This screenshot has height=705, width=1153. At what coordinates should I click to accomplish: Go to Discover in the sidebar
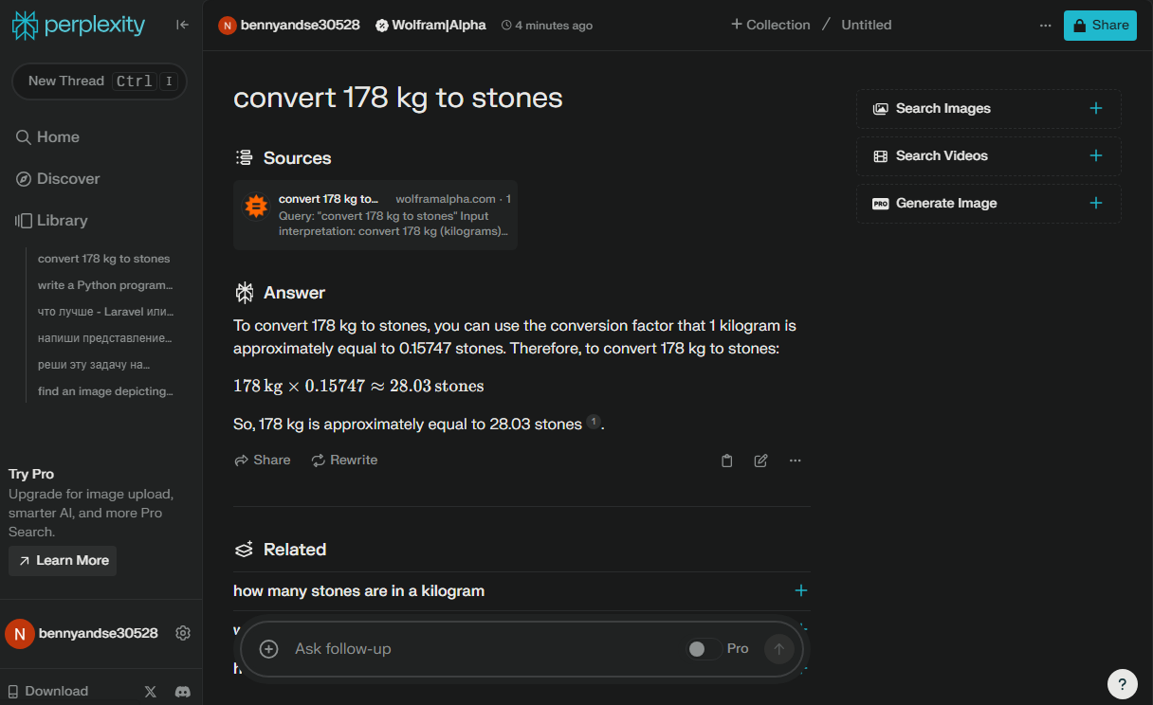[x=58, y=179]
